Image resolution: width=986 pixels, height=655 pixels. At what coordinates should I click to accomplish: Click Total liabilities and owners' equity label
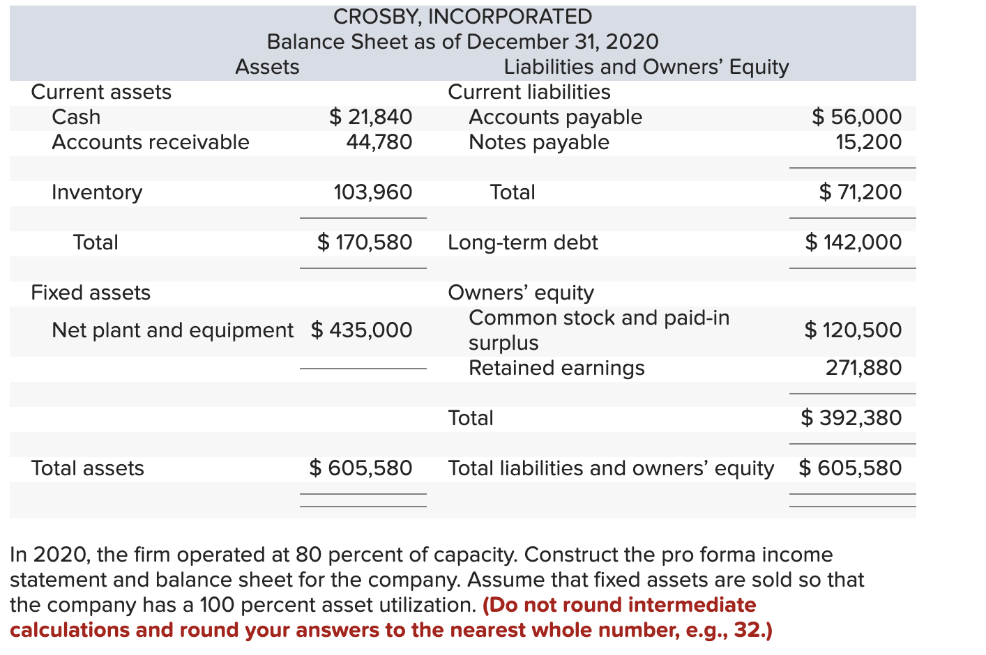tap(610, 468)
